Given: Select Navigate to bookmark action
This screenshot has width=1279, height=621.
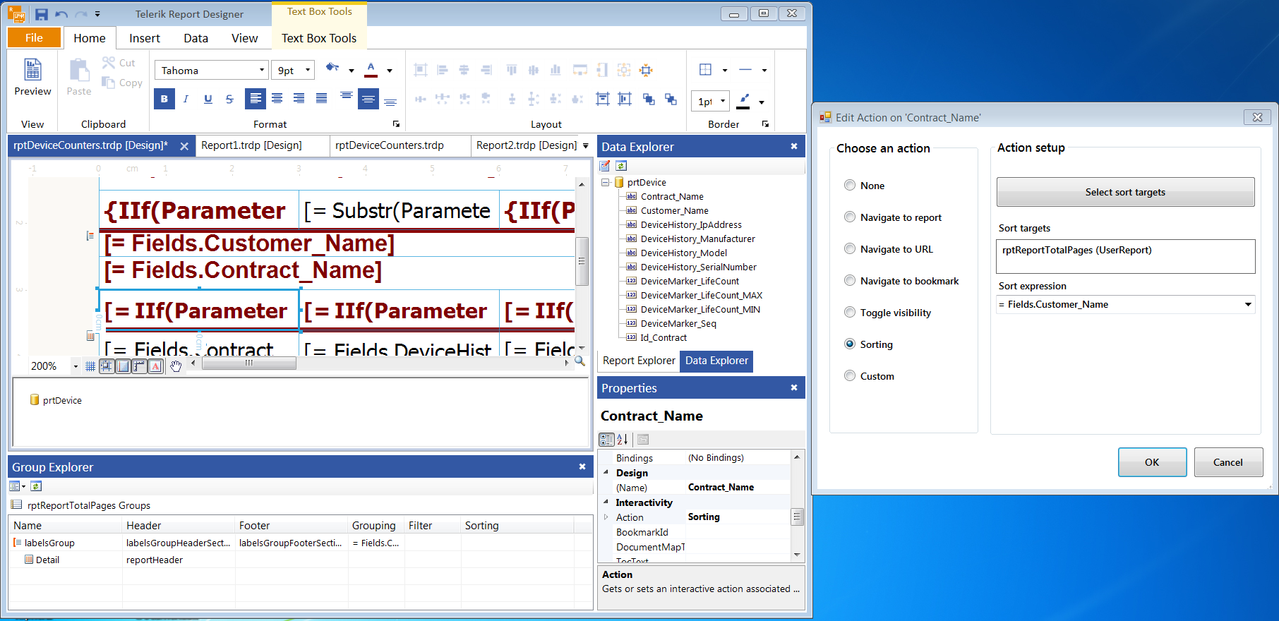Looking at the screenshot, I should 850,281.
